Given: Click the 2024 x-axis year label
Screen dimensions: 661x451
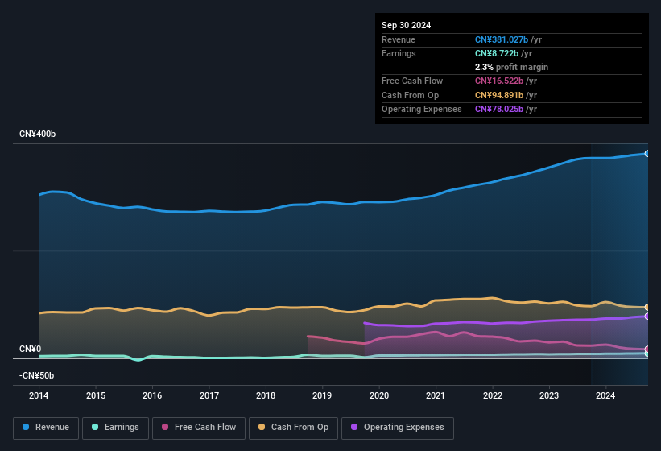Looking at the screenshot, I should [x=605, y=395].
